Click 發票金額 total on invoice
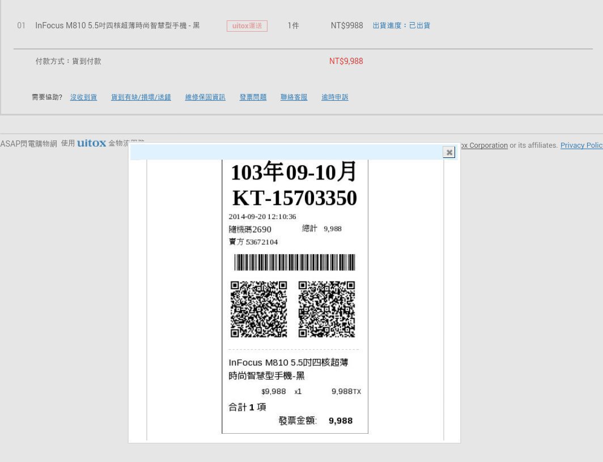Screen dimensions: 603x462 click(315, 421)
